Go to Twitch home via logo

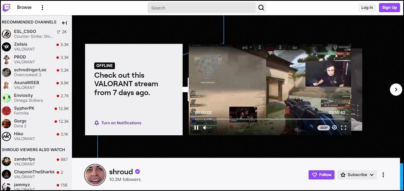pyautogui.click(x=6, y=8)
